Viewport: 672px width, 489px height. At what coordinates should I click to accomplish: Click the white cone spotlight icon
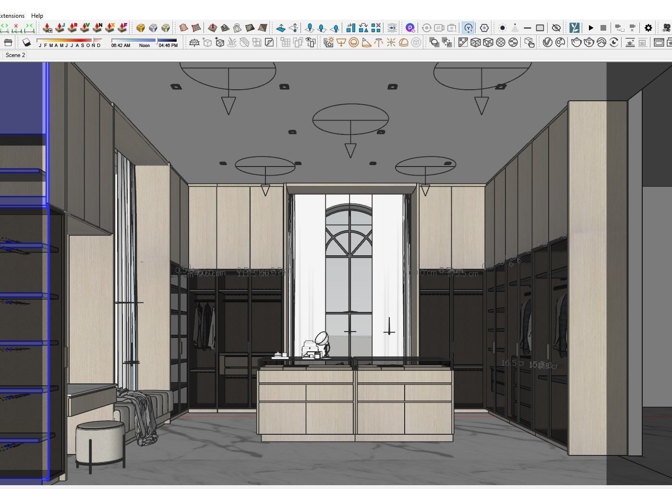[515, 28]
